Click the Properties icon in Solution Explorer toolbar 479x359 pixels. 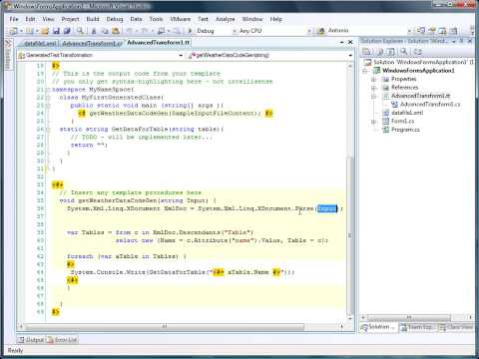(366, 52)
